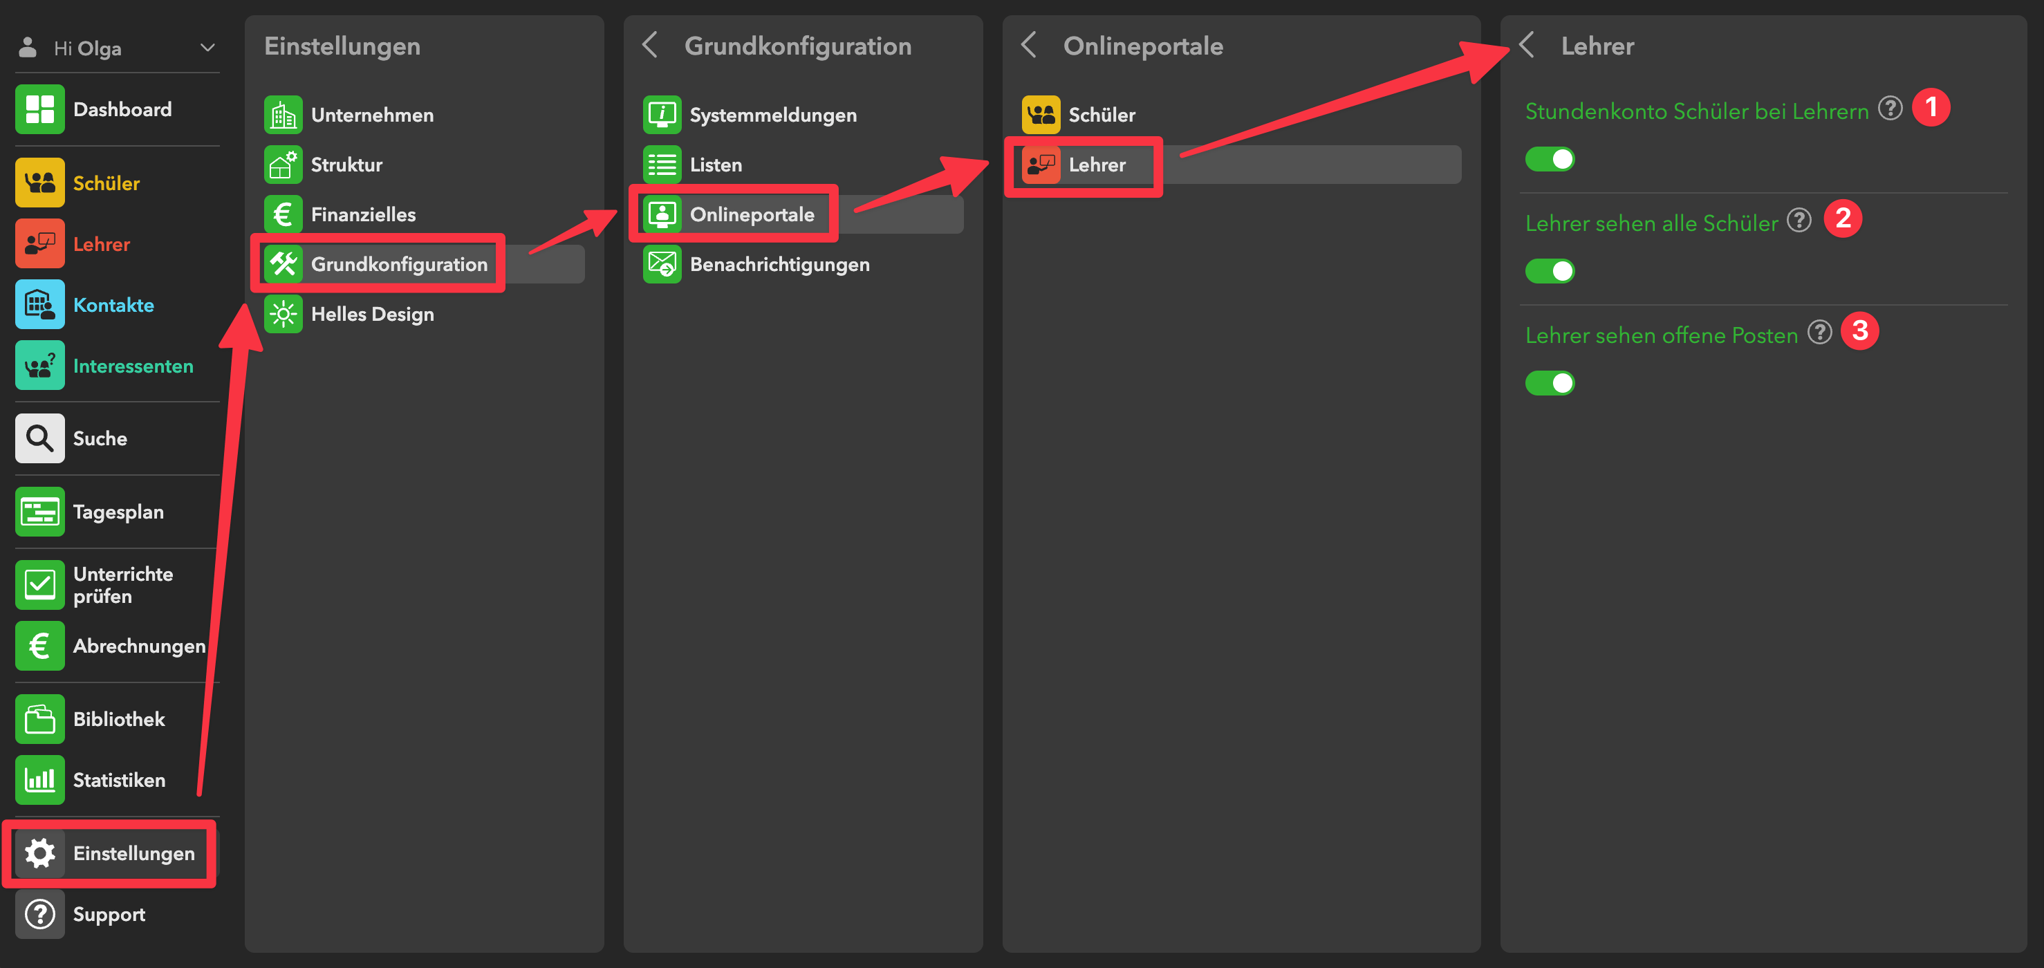The image size is (2044, 968).
Task: Select Tagesplan menu entry
Action: coord(117,512)
